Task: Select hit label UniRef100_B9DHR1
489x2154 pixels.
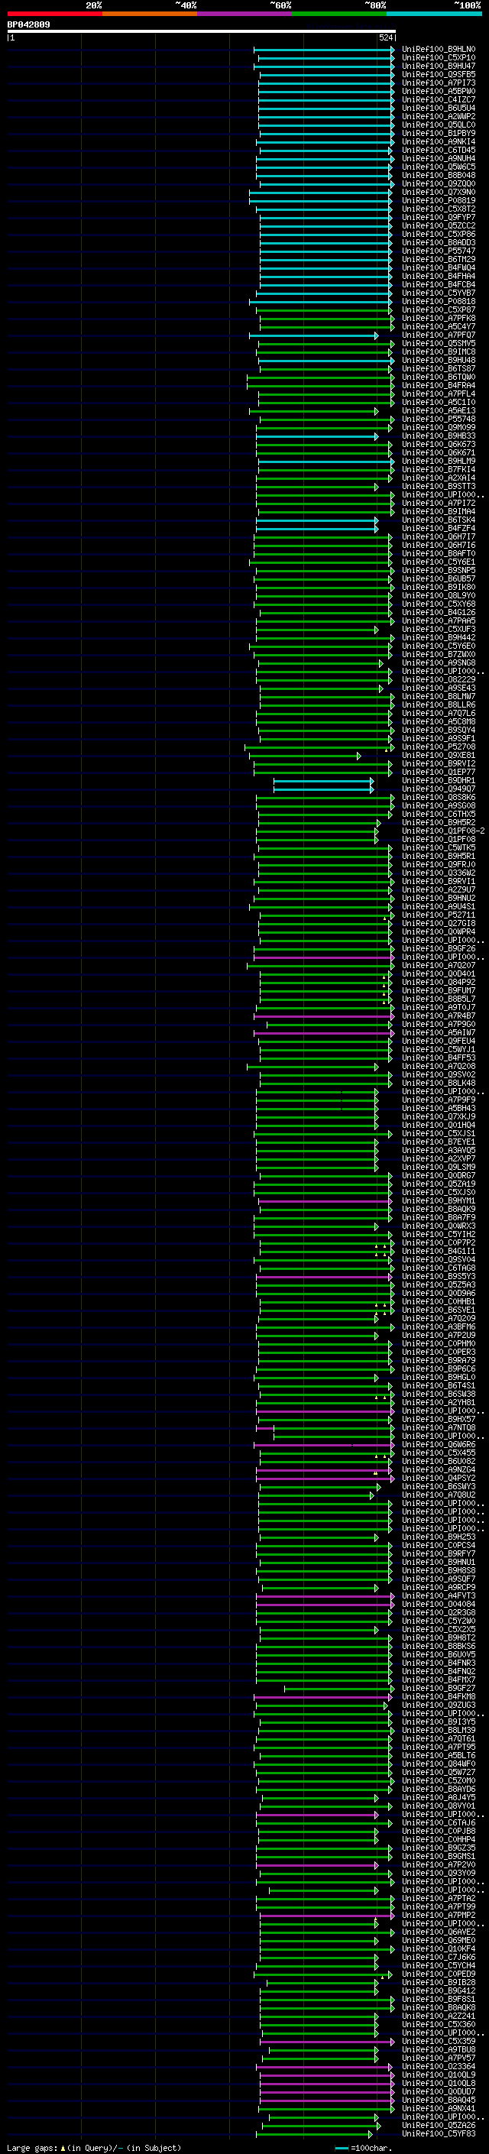Action: (439, 781)
